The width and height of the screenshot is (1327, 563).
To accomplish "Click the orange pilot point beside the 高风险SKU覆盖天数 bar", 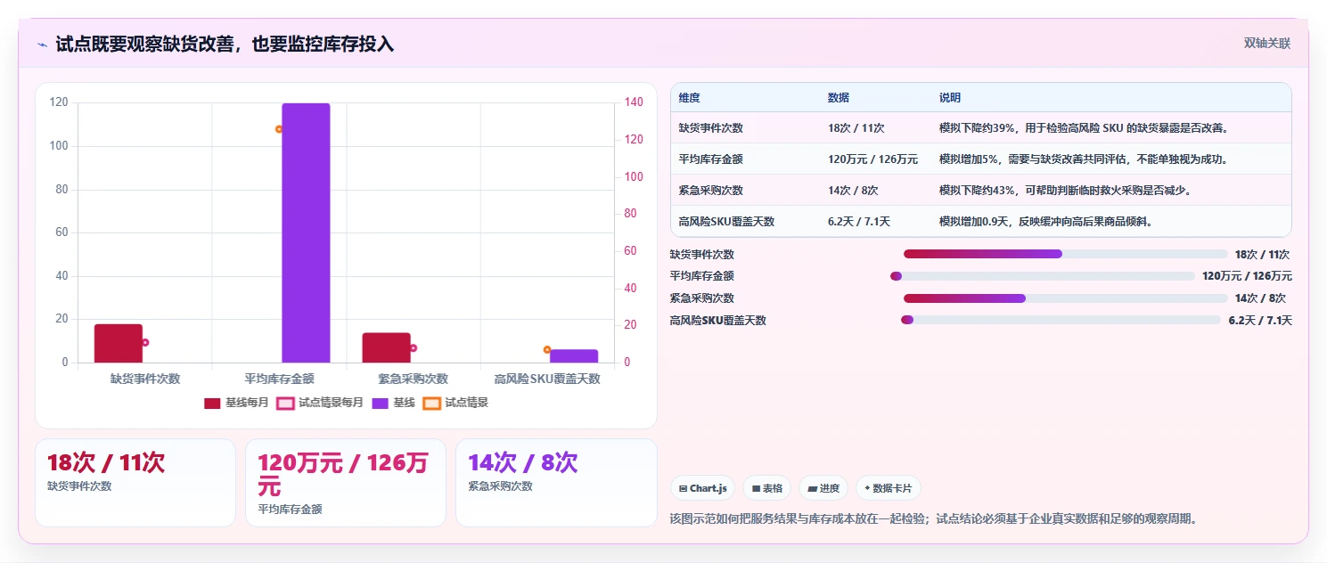I will [547, 350].
